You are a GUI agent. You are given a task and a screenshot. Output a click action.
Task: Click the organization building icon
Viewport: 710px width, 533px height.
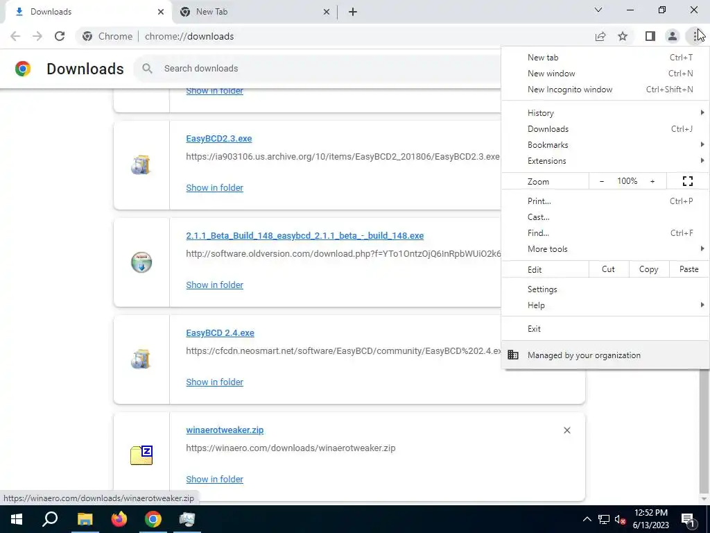[513, 355]
